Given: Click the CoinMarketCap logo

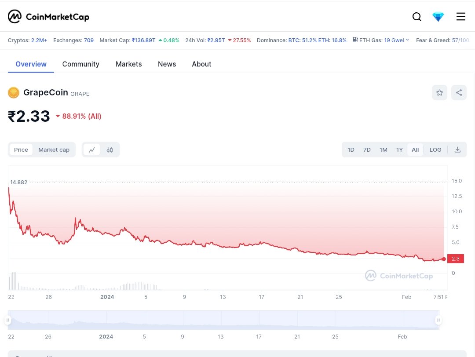Looking at the screenshot, I should pyautogui.click(x=48, y=17).
